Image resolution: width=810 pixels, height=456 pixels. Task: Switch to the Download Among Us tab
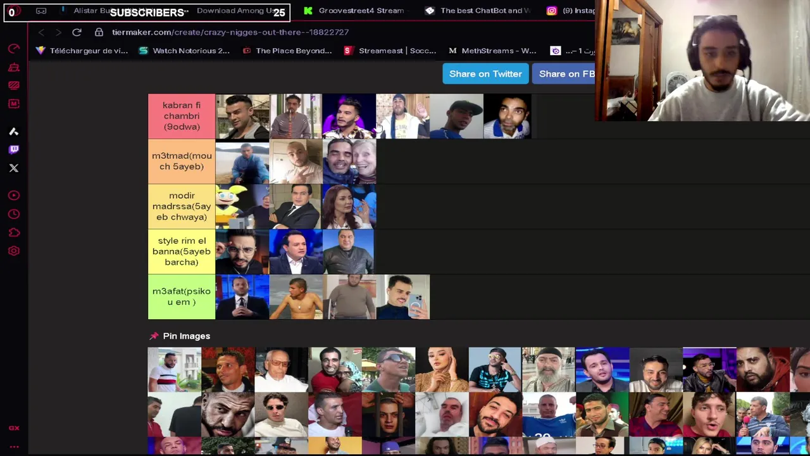235,11
